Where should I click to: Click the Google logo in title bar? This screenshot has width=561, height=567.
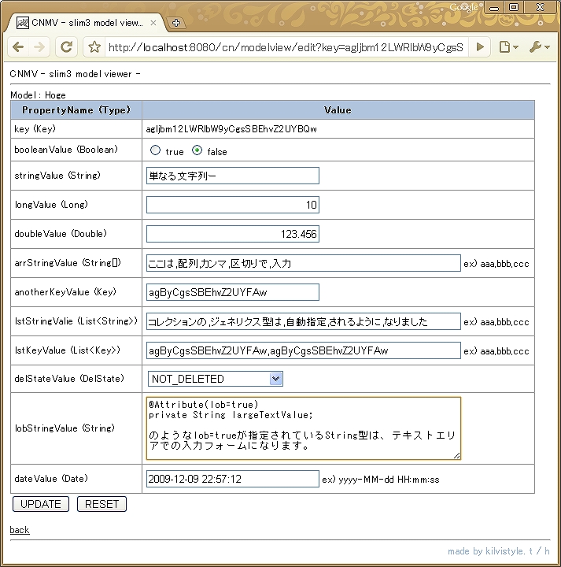[x=463, y=8]
